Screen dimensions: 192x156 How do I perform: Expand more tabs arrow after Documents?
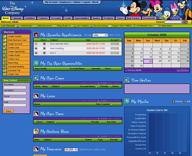158,18
